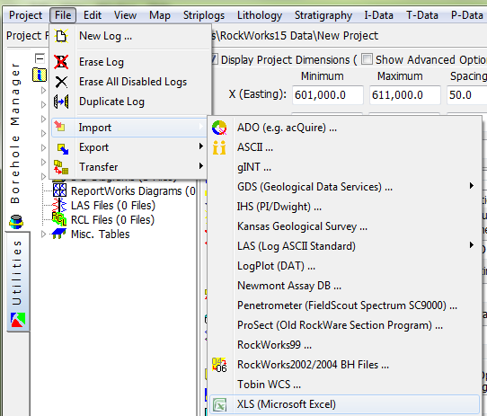Click the X Easting Minimum field
This screenshot has height=416, width=487.
pyautogui.click(x=328, y=94)
